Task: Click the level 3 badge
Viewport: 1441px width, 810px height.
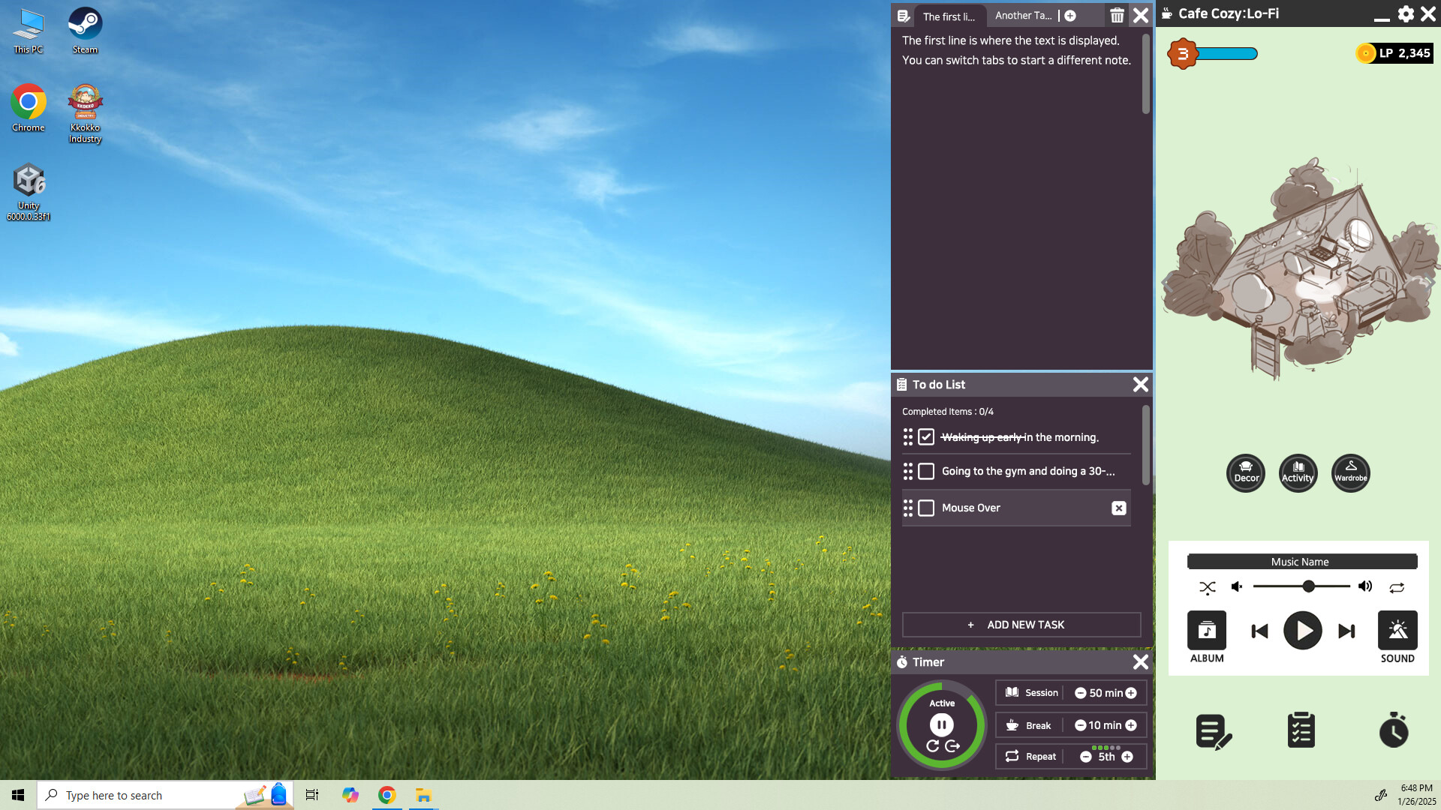Action: (x=1183, y=53)
